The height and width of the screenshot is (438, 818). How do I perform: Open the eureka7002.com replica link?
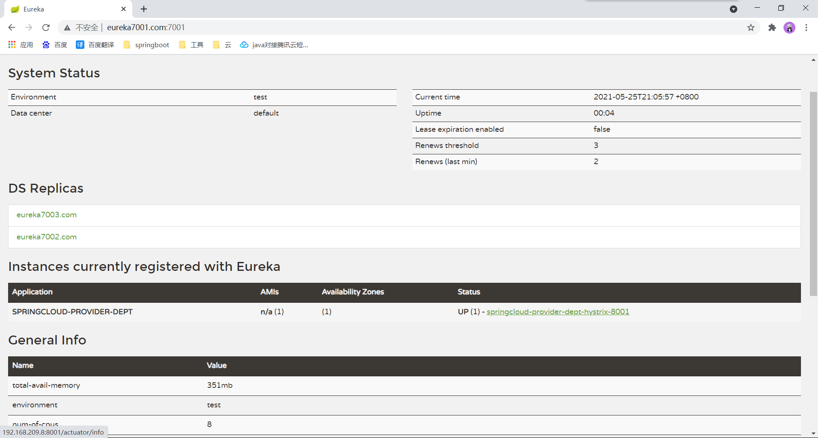click(x=46, y=237)
